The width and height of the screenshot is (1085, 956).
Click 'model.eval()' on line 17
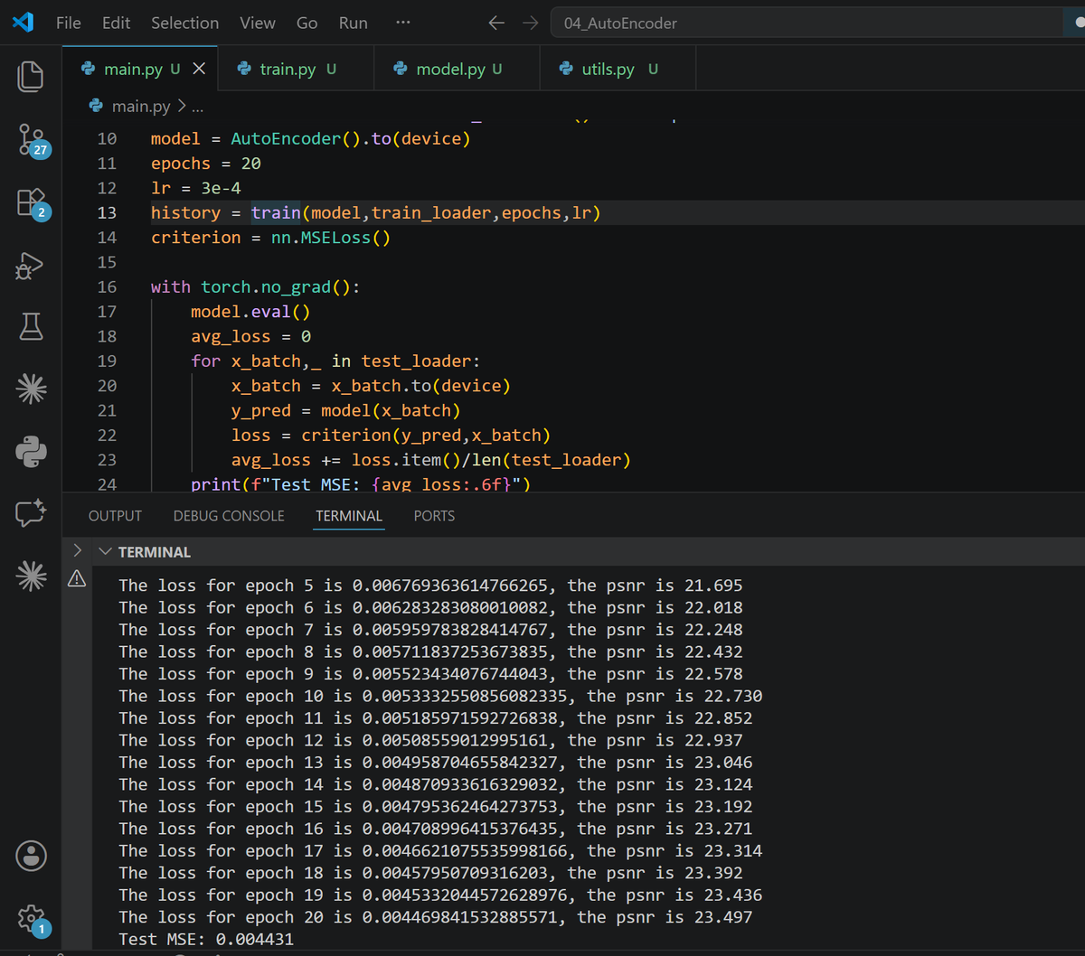click(x=250, y=312)
